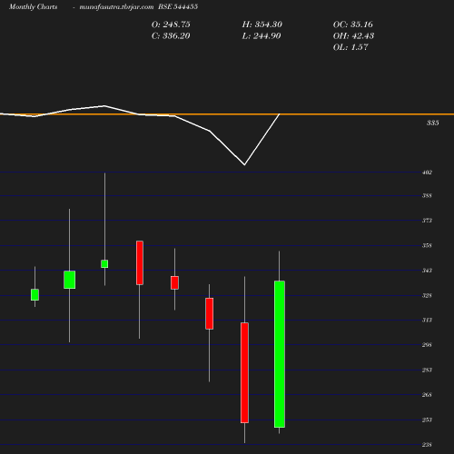Click the 358 price axis label
454x454 pixels.
point(427,245)
